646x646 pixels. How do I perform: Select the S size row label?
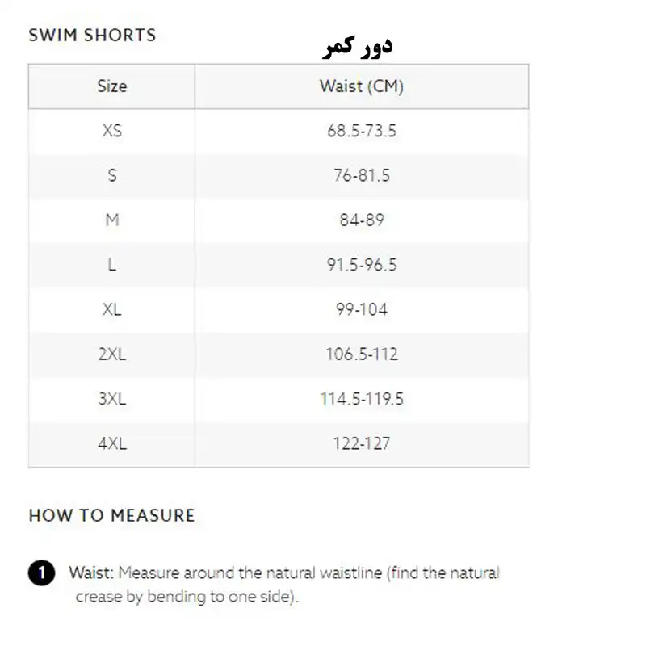pyautogui.click(x=111, y=175)
